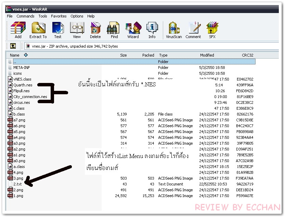Select the Quarth.nes file

click(23, 85)
